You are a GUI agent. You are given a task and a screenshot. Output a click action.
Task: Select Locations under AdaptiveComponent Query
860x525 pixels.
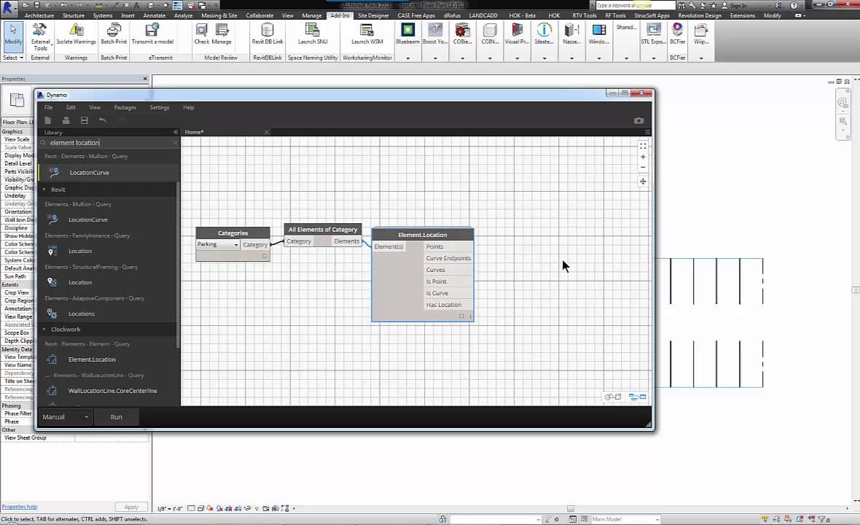81,314
